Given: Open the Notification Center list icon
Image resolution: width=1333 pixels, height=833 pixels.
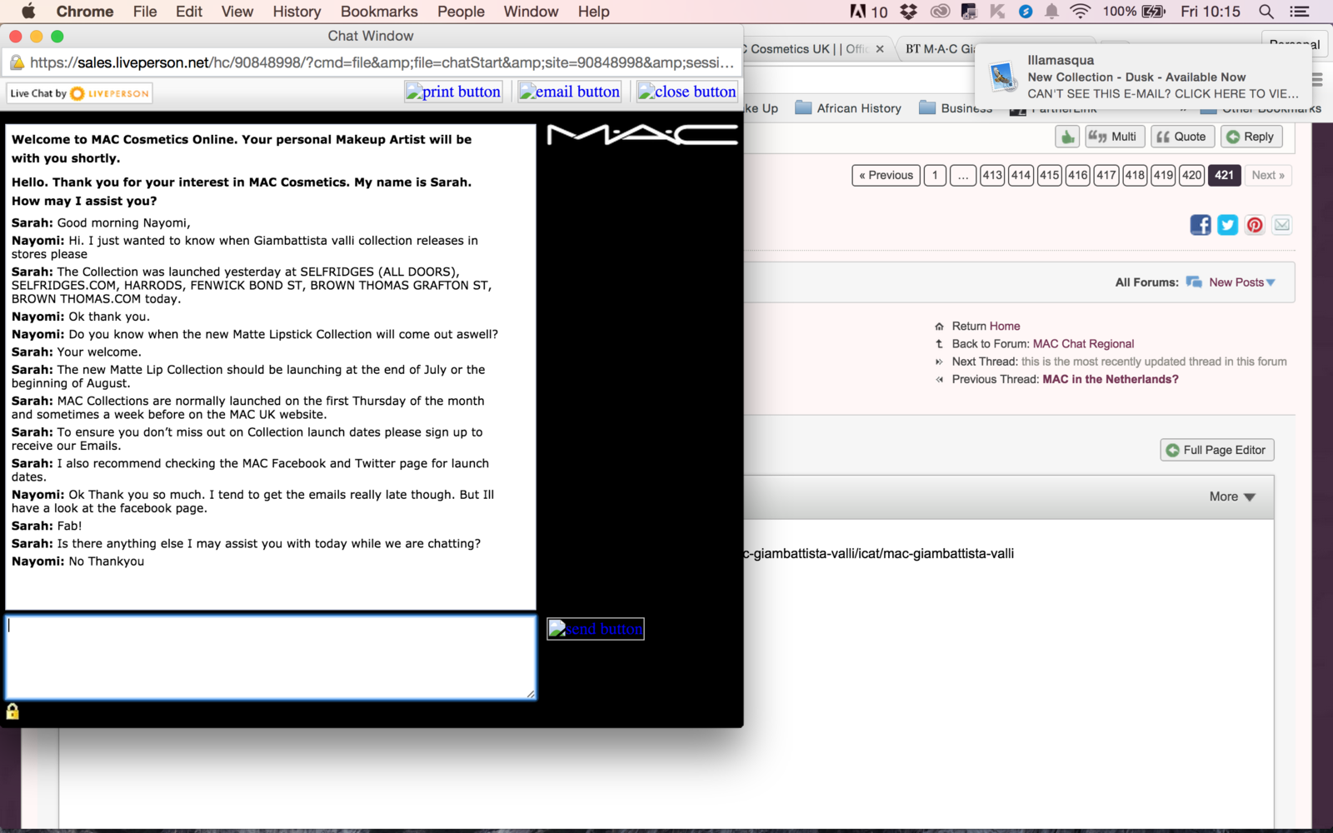Looking at the screenshot, I should 1299,11.
